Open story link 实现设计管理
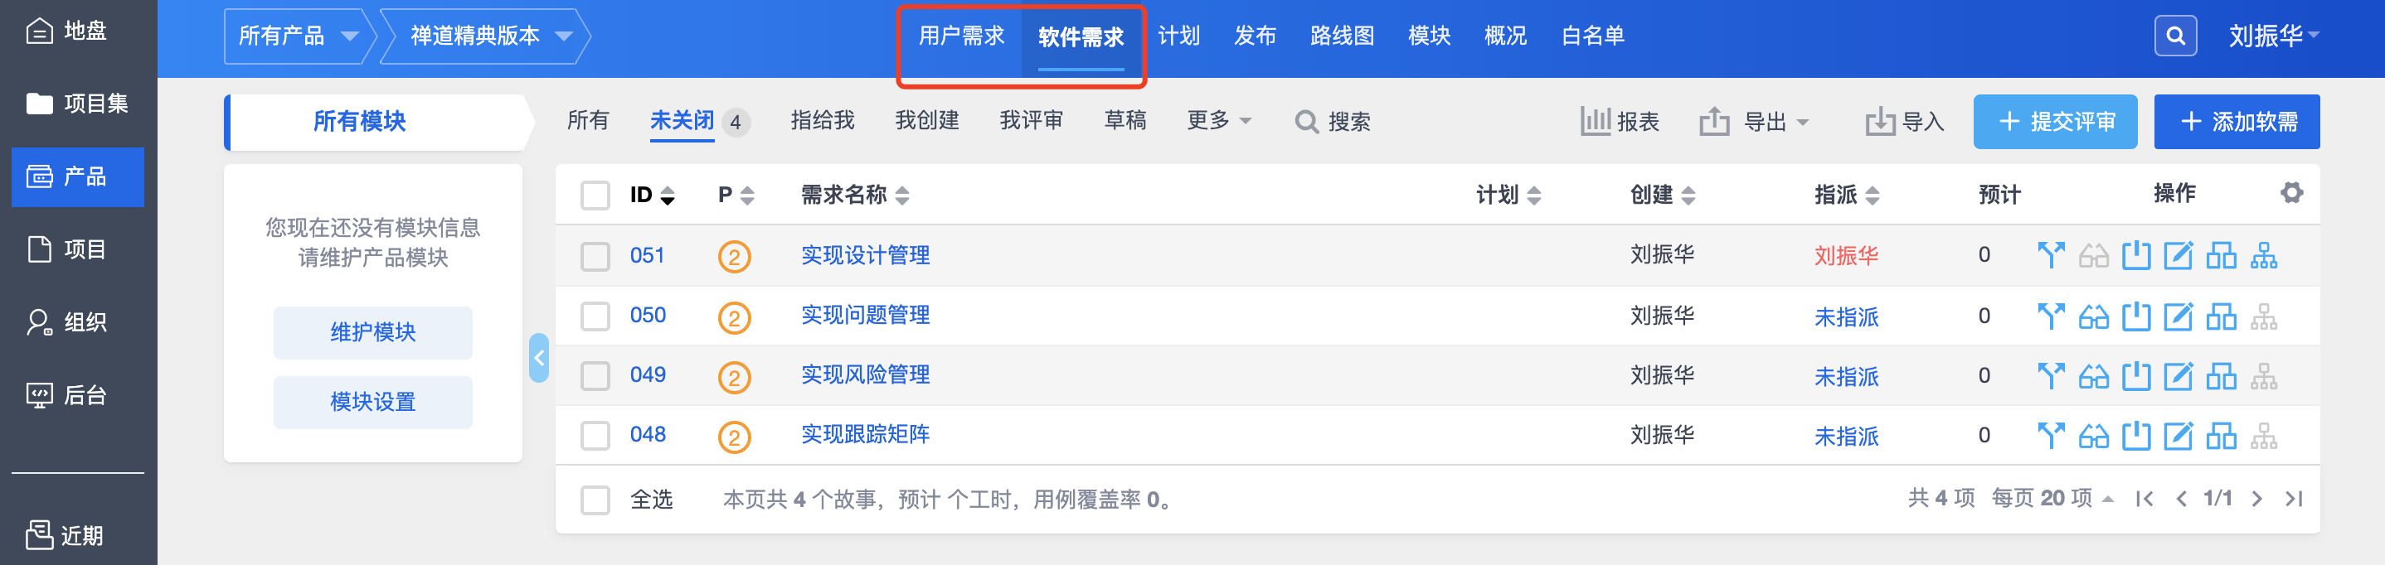 (x=865, y=255)
